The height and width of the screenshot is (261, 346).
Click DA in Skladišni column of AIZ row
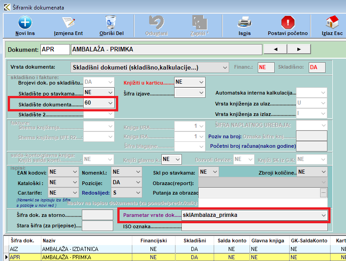(x=195, y=249)
